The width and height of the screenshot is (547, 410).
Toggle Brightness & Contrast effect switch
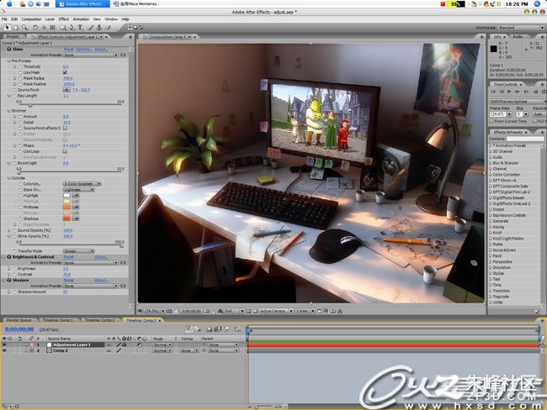pyautogui.click(x=9, y=257)
